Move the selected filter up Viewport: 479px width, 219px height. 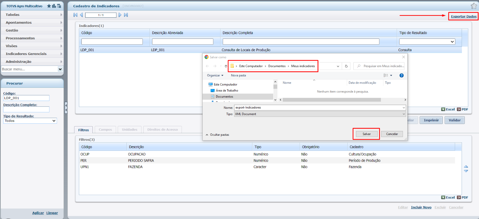coord(466,166)
